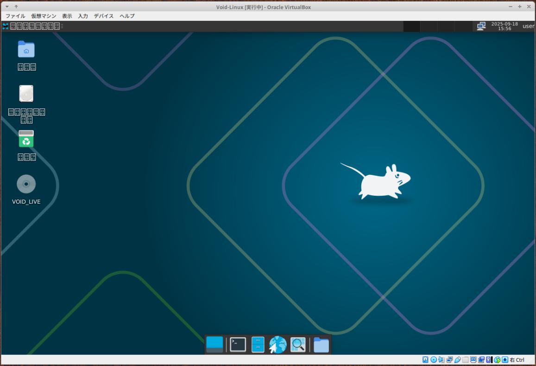Image resolution: width=536 pixels, height=366 pixels.
Task: Open the ヘルプ menu
Action: point(127,16)
